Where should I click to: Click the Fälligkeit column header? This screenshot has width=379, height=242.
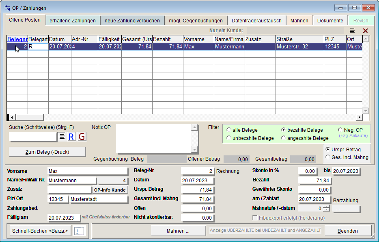(110, 39)
